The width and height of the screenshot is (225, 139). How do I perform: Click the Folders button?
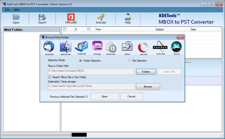click(x=146, y=71)
